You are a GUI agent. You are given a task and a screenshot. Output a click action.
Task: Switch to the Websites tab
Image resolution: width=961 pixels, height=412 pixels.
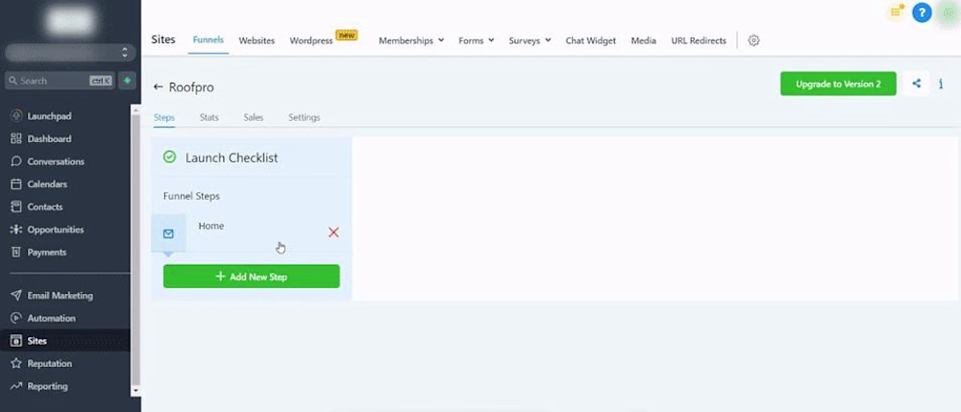pyautogui.click(x=257, y=40)
